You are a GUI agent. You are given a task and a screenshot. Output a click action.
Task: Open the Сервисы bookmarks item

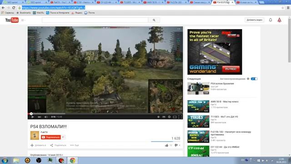pos(8,13)
